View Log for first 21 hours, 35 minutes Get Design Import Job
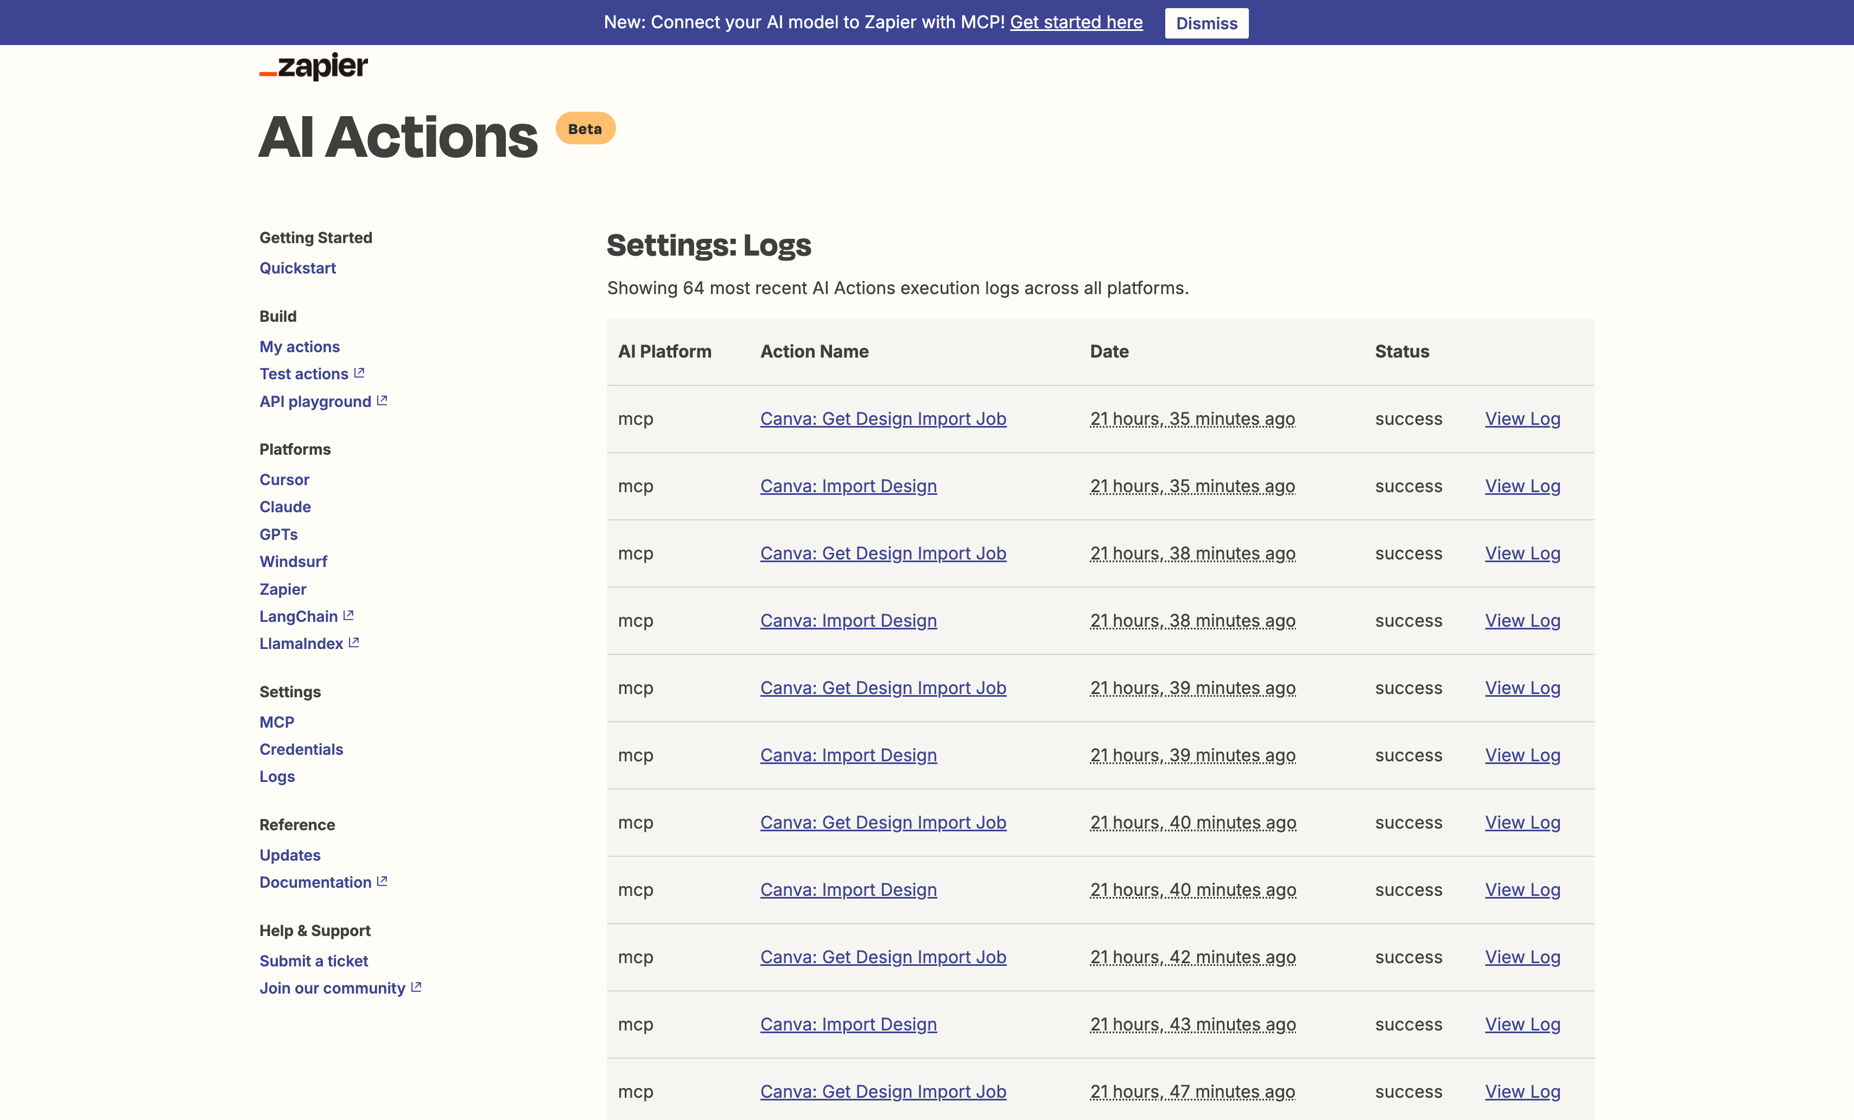The width and height of the screenshot is (1854, 1120). coord(1523,419)
